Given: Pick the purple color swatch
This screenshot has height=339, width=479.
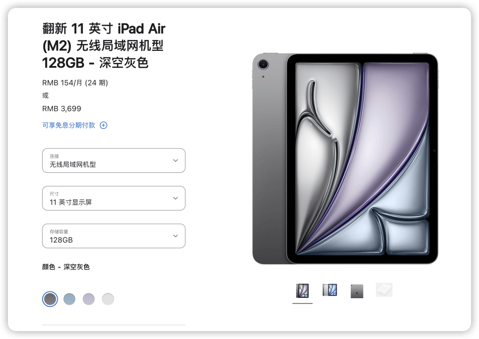Looking at the screenshot, I should (x=89, y=299).
